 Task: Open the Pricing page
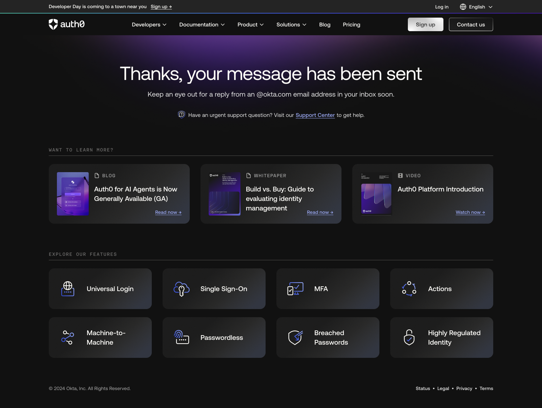[352, 25]
